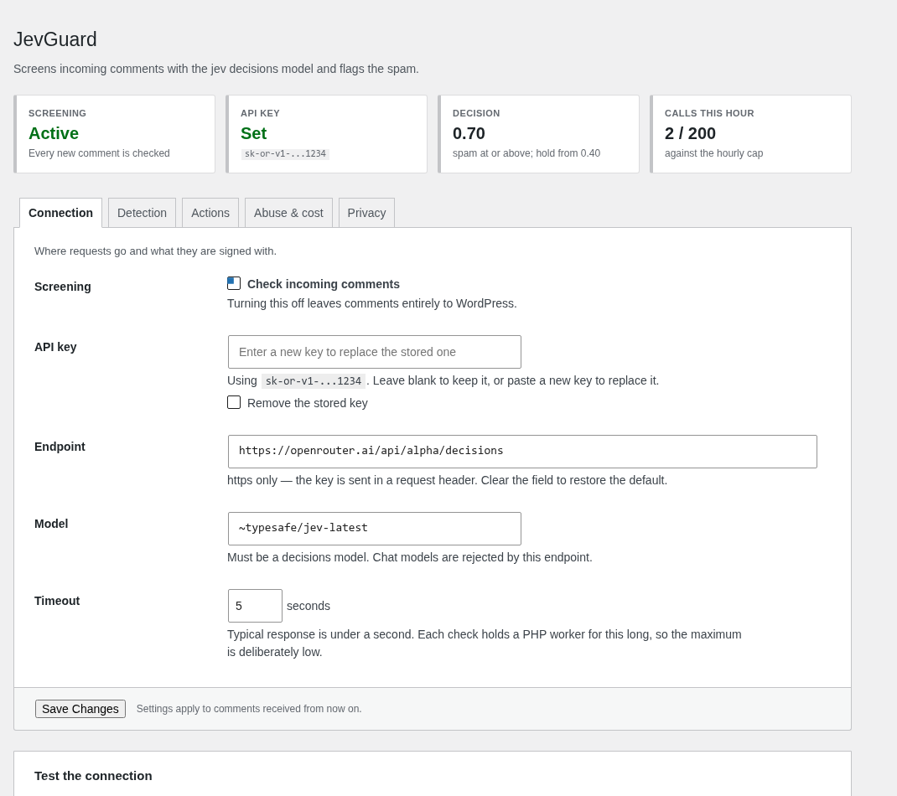Screen dimensions: 897x796
Task: Click the API key input field
Action: point(374,352)
